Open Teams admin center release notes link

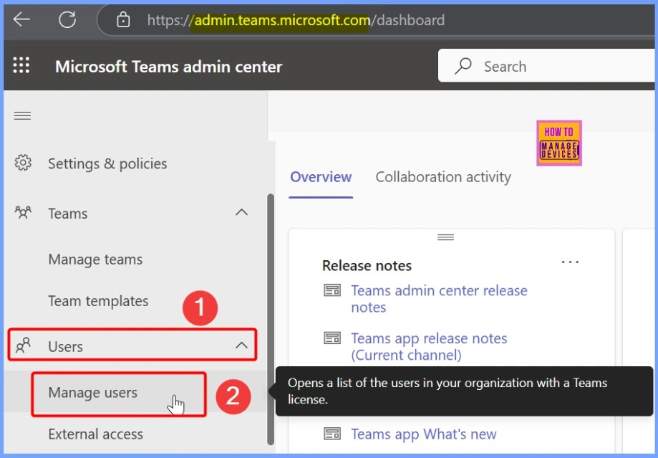click(x=439, y=299)
